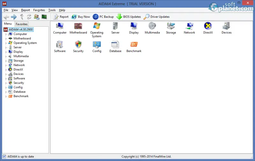Select Benchmark in the sidebar tree
Viewport: 255px width, 161px height.
pyautogui.click(x=21, y=96)
